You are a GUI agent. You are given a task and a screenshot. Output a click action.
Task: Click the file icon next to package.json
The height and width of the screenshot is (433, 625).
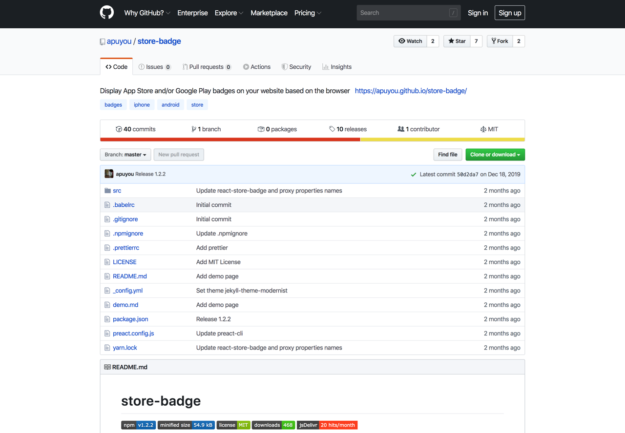pos(107,319)
